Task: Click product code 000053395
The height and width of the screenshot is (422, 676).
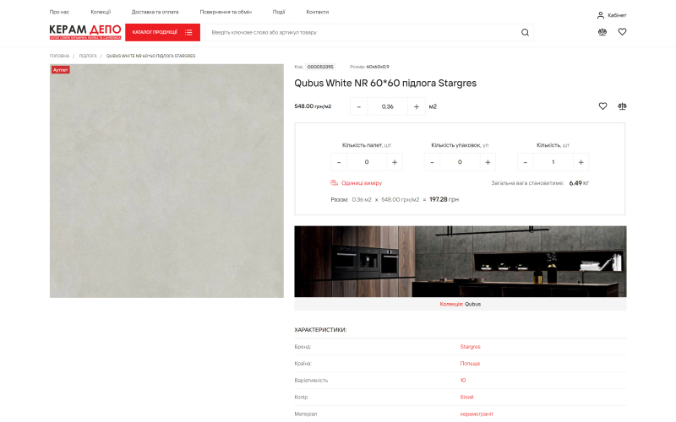Action: [x=320, y=67]
